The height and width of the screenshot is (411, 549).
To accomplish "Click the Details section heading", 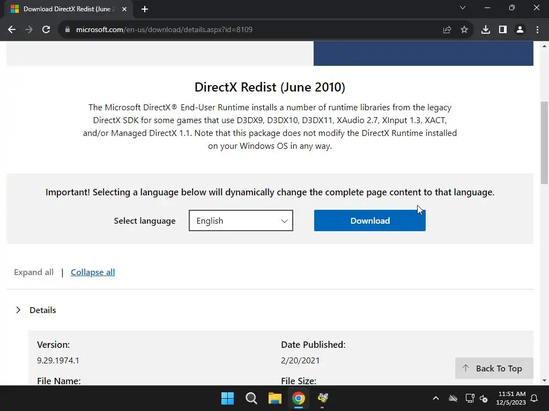I will pyautogui.click(x=43, y=310).
